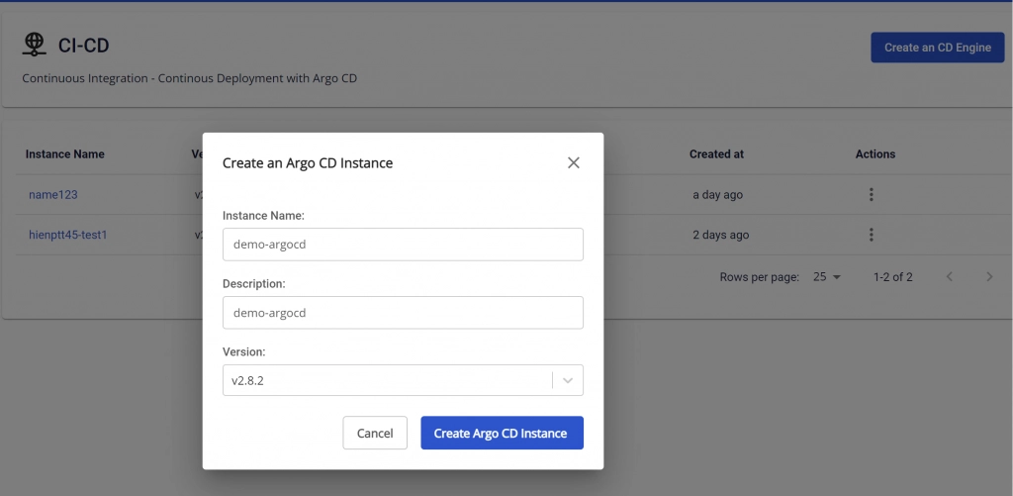Focus the Description input field
The height and width of the screenshot is (496, 1013).
tap(403, 312)
